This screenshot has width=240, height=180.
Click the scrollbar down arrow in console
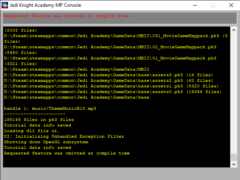click(x=234, y=164)
